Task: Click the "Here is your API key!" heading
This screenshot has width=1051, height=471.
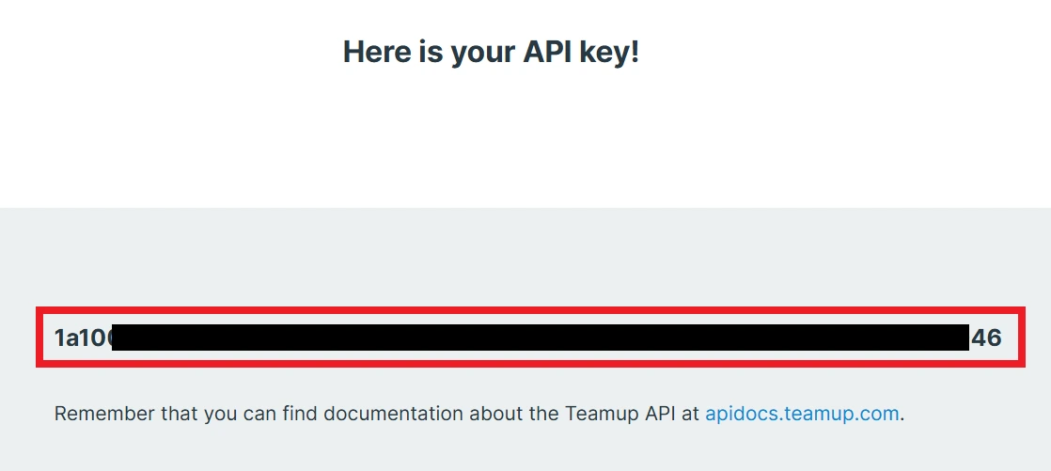Action: click(491, 52)
